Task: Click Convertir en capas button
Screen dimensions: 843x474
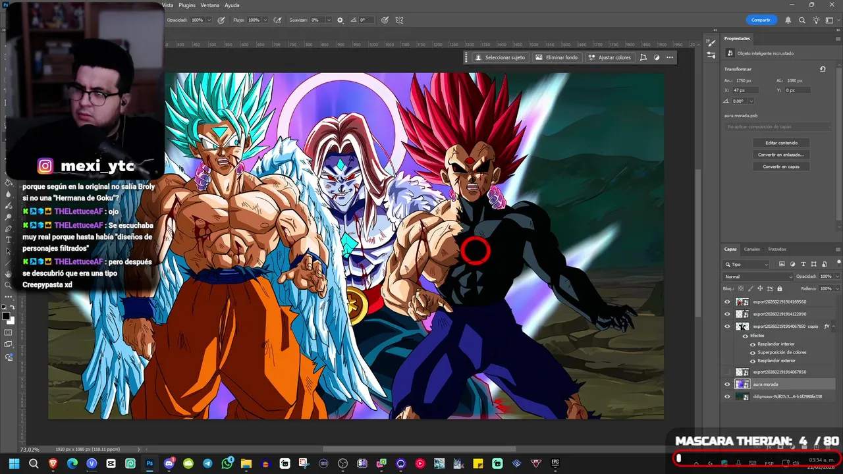Action: pyautogui.click(x=781, y=167)
